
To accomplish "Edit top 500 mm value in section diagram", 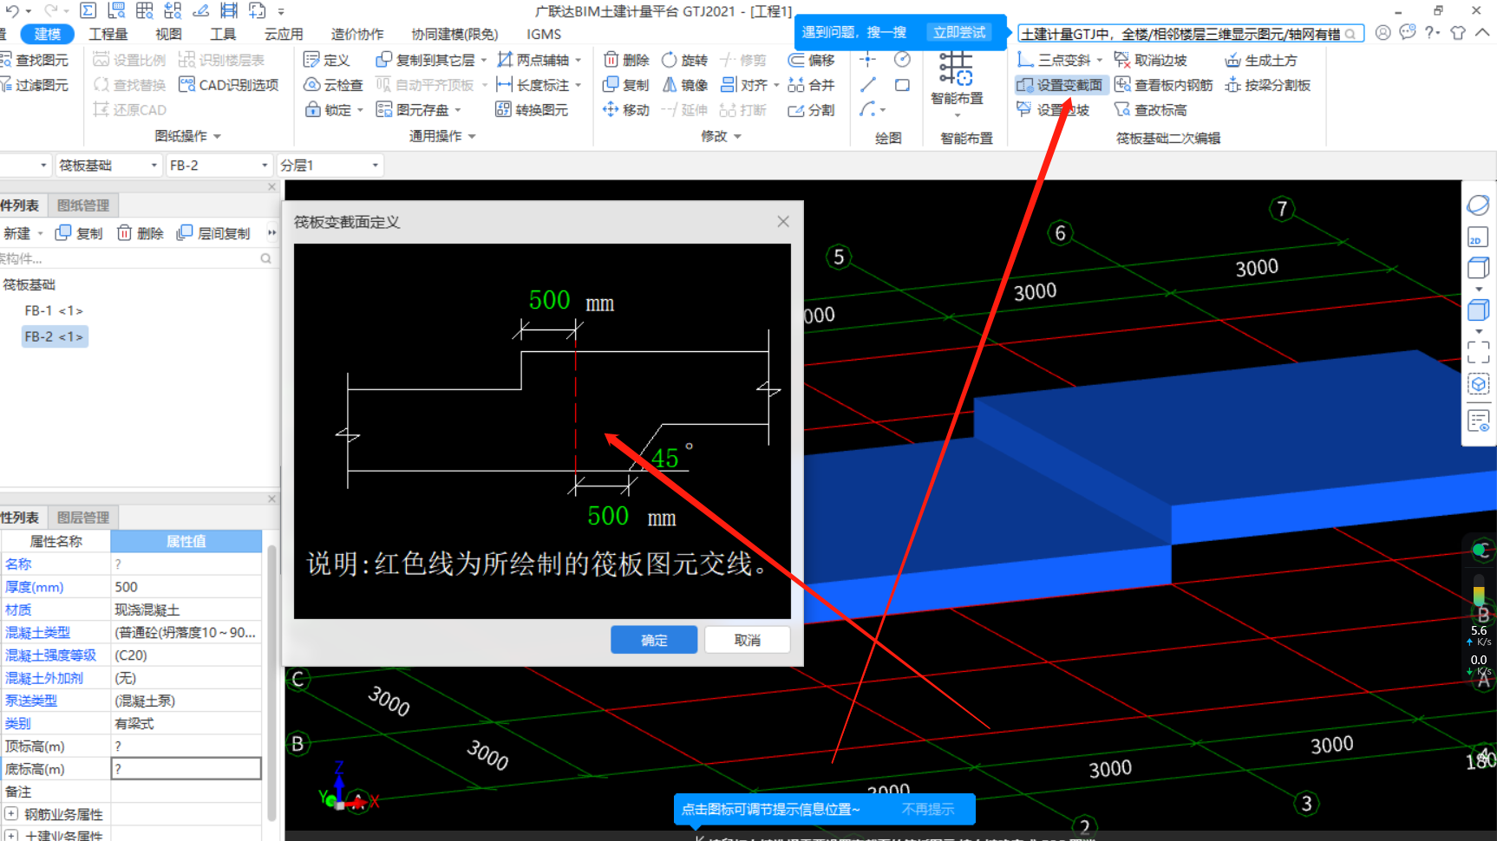I will [550, 300].
